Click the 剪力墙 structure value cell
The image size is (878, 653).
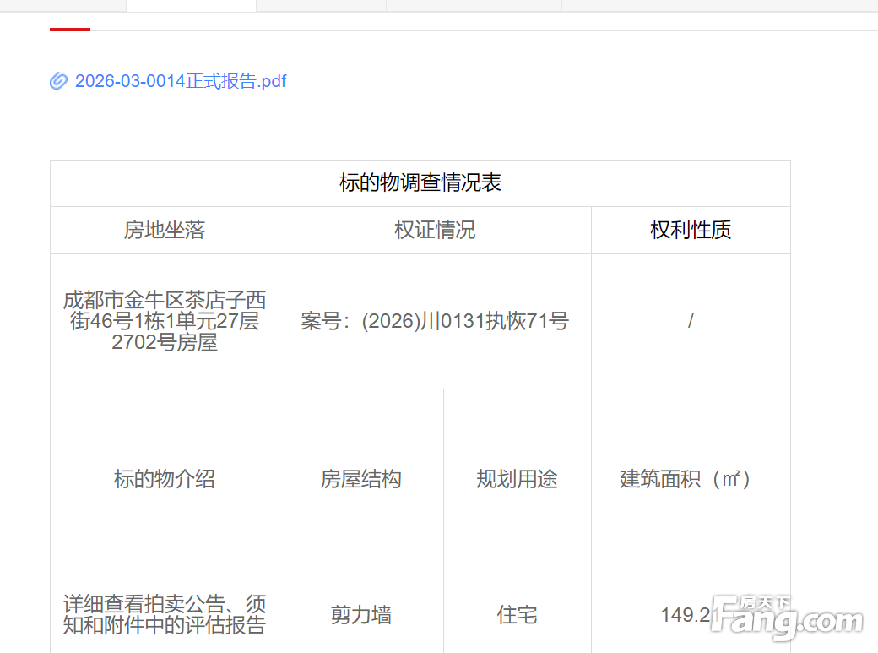click(x=360, y=615)
